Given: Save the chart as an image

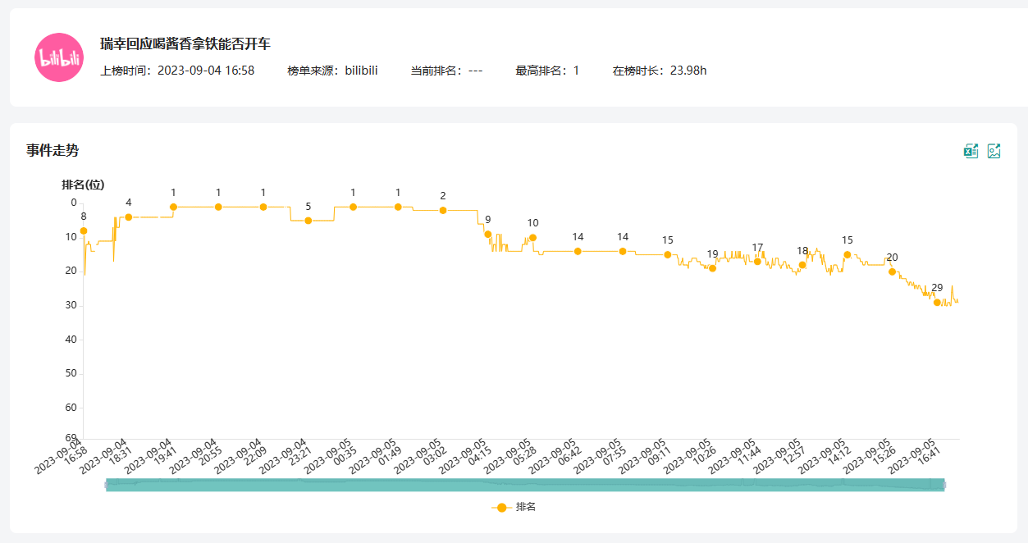Looking at the screenshot, I should point(994,151).
